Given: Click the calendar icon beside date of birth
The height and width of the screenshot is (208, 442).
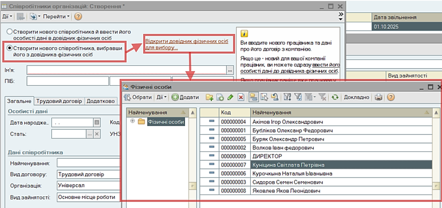Looking at the screenshot, I should point(97,122).
